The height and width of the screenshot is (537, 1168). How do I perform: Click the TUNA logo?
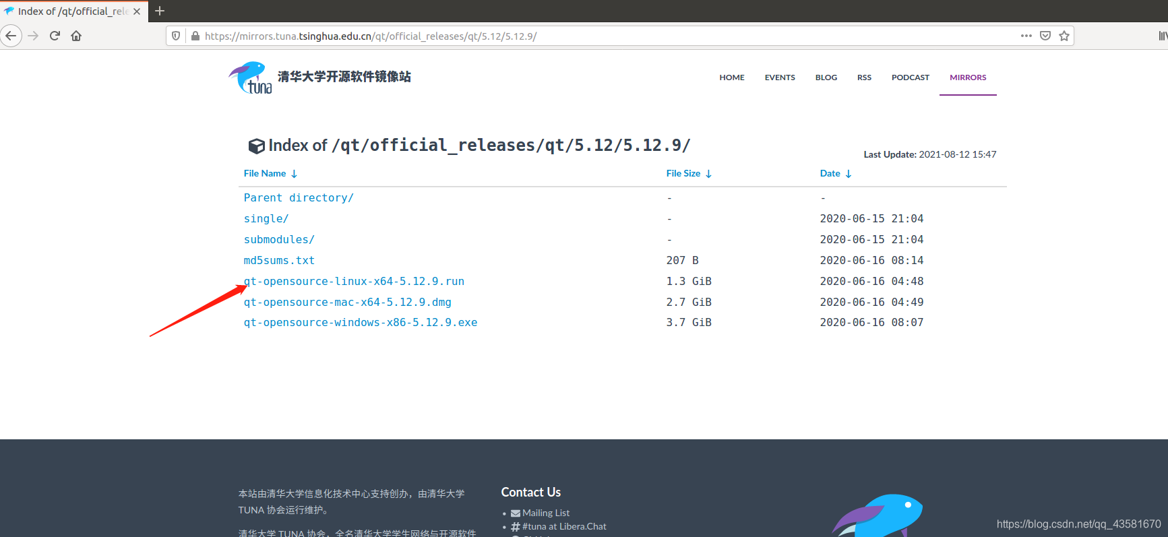tap(250, 77)
